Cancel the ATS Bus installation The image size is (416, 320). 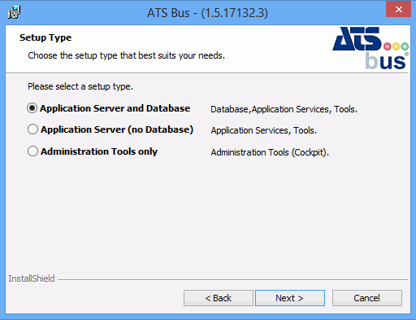point(367,298)
